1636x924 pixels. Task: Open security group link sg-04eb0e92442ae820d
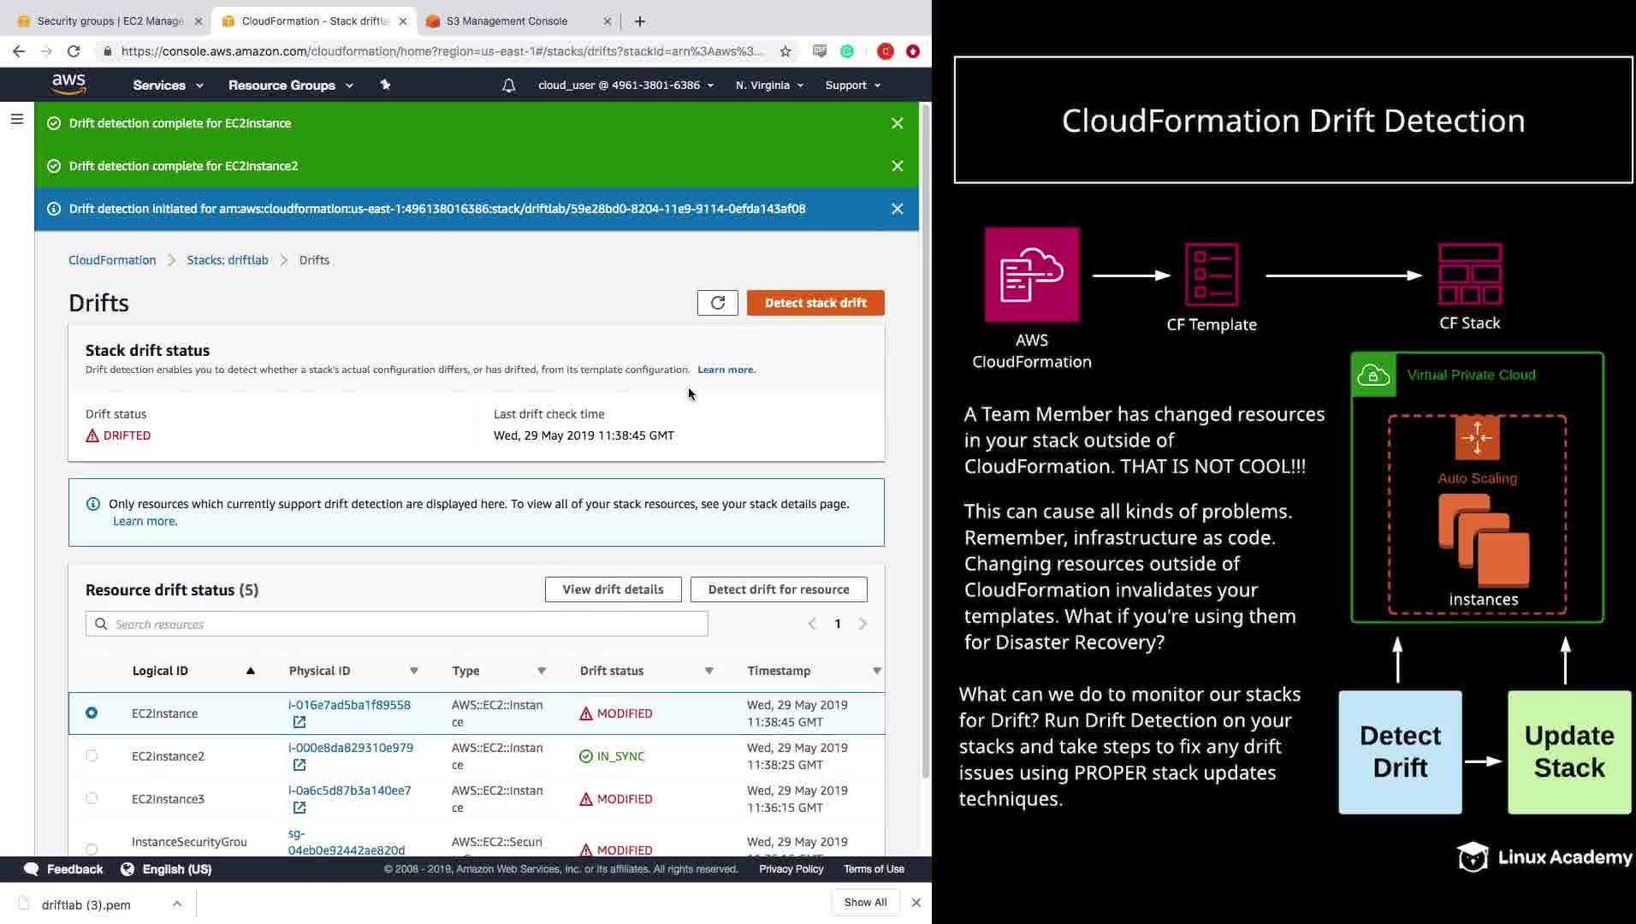pyautogui.click(x=347, y=842)
